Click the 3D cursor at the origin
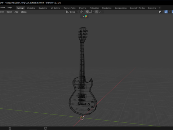The width and height of the screenshot is (173, 130). point(82,118)
